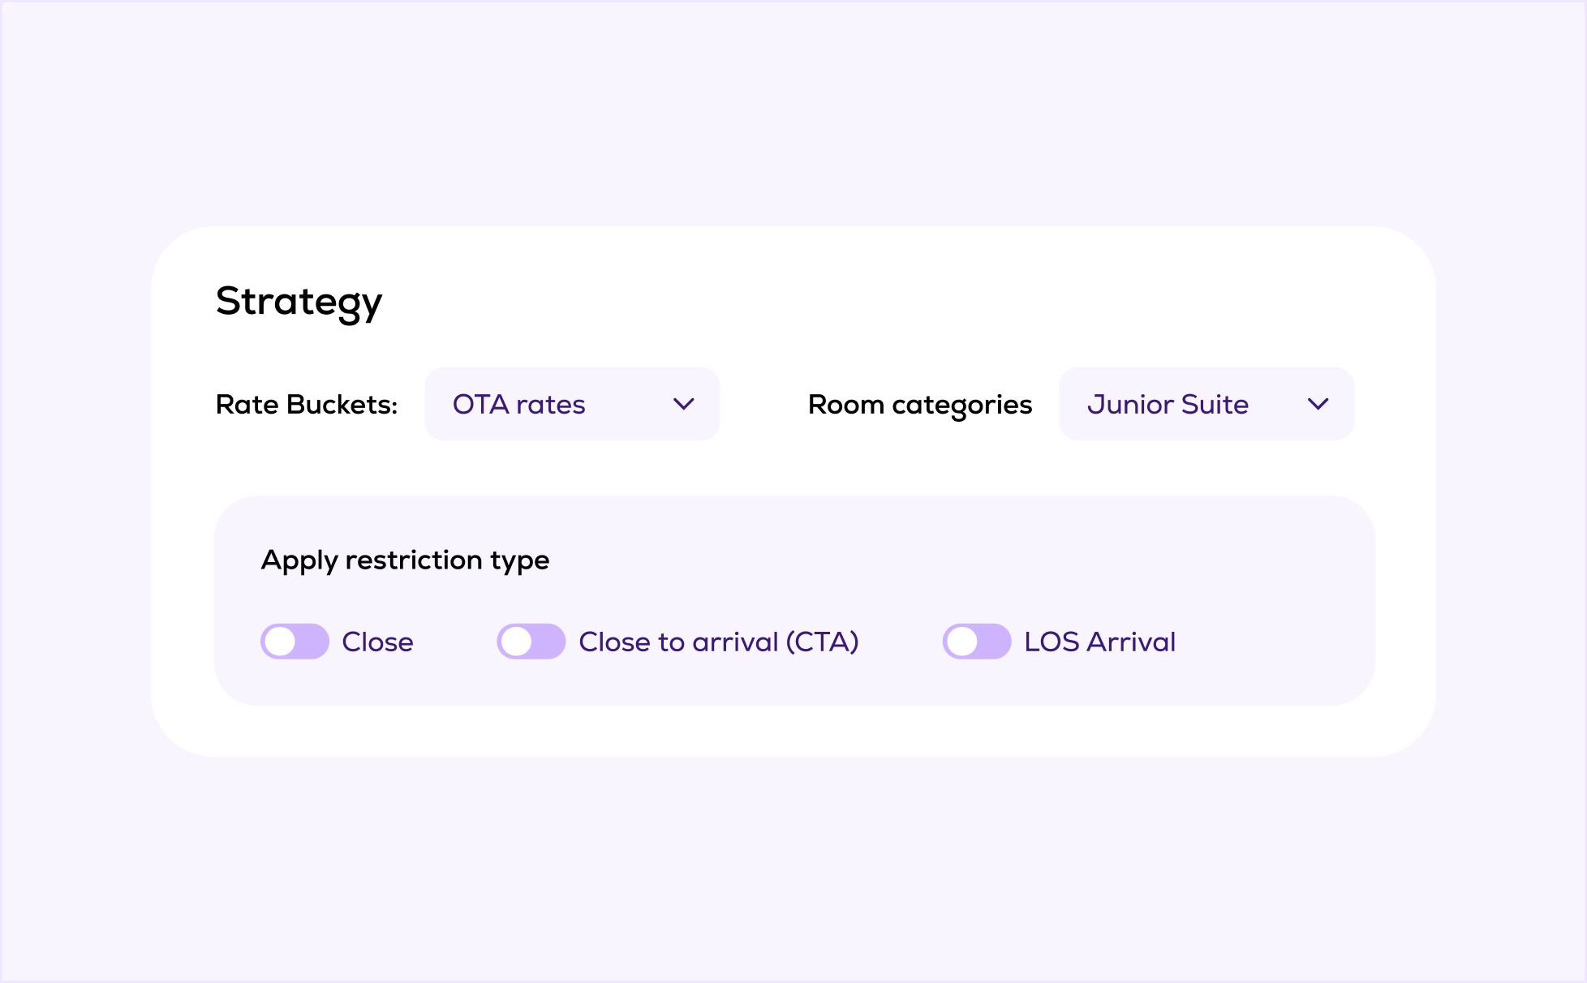Click the "LOS Arrival" label text
The height and width of the screenshot is (983, 1587).
(x=1099, y=642)
